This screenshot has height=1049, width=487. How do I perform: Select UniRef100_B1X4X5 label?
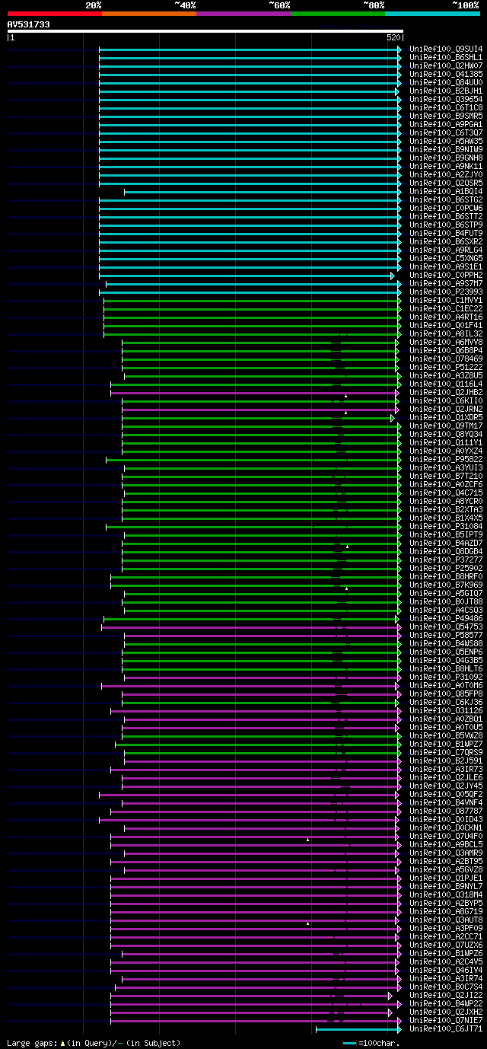(446, 518)
